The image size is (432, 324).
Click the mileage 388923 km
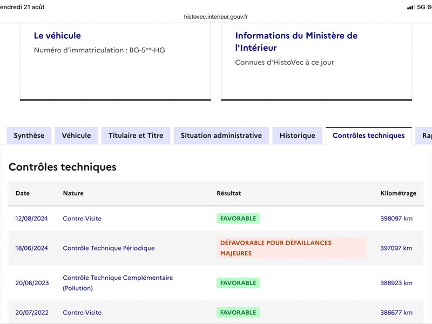[396, 283]
